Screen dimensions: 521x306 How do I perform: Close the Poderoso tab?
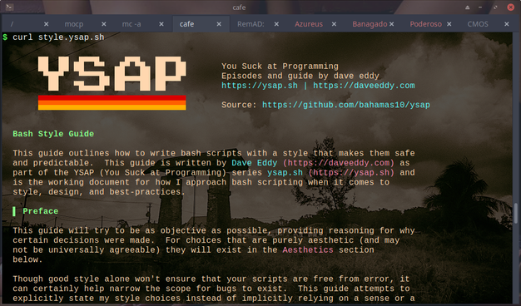pos(449,24)
